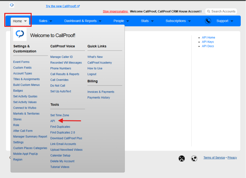Image resolution: width=246 pixels, height=178 pixels.
Task: Open Call Results & Reports
Action: 65,74
